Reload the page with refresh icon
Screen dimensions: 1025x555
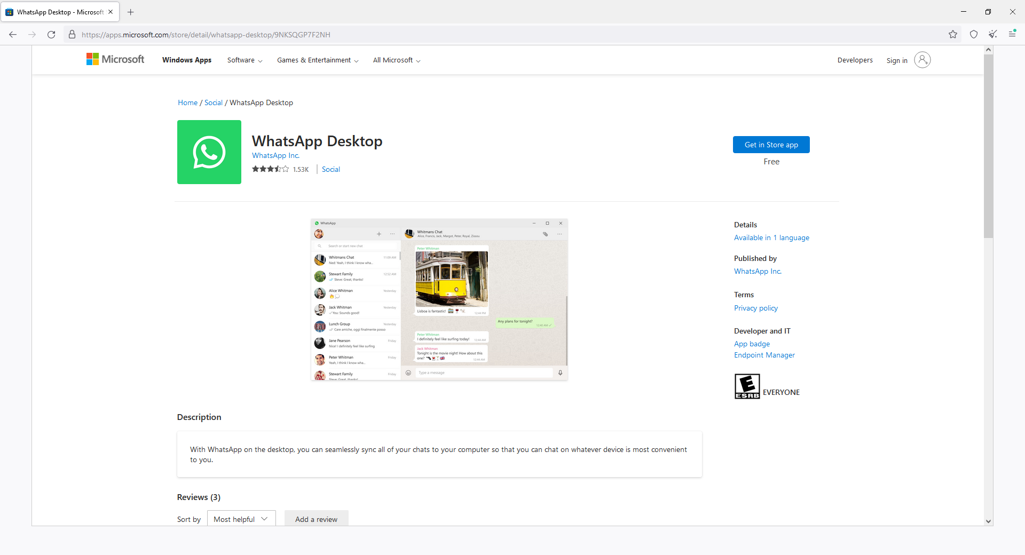[x=51, y=35]
